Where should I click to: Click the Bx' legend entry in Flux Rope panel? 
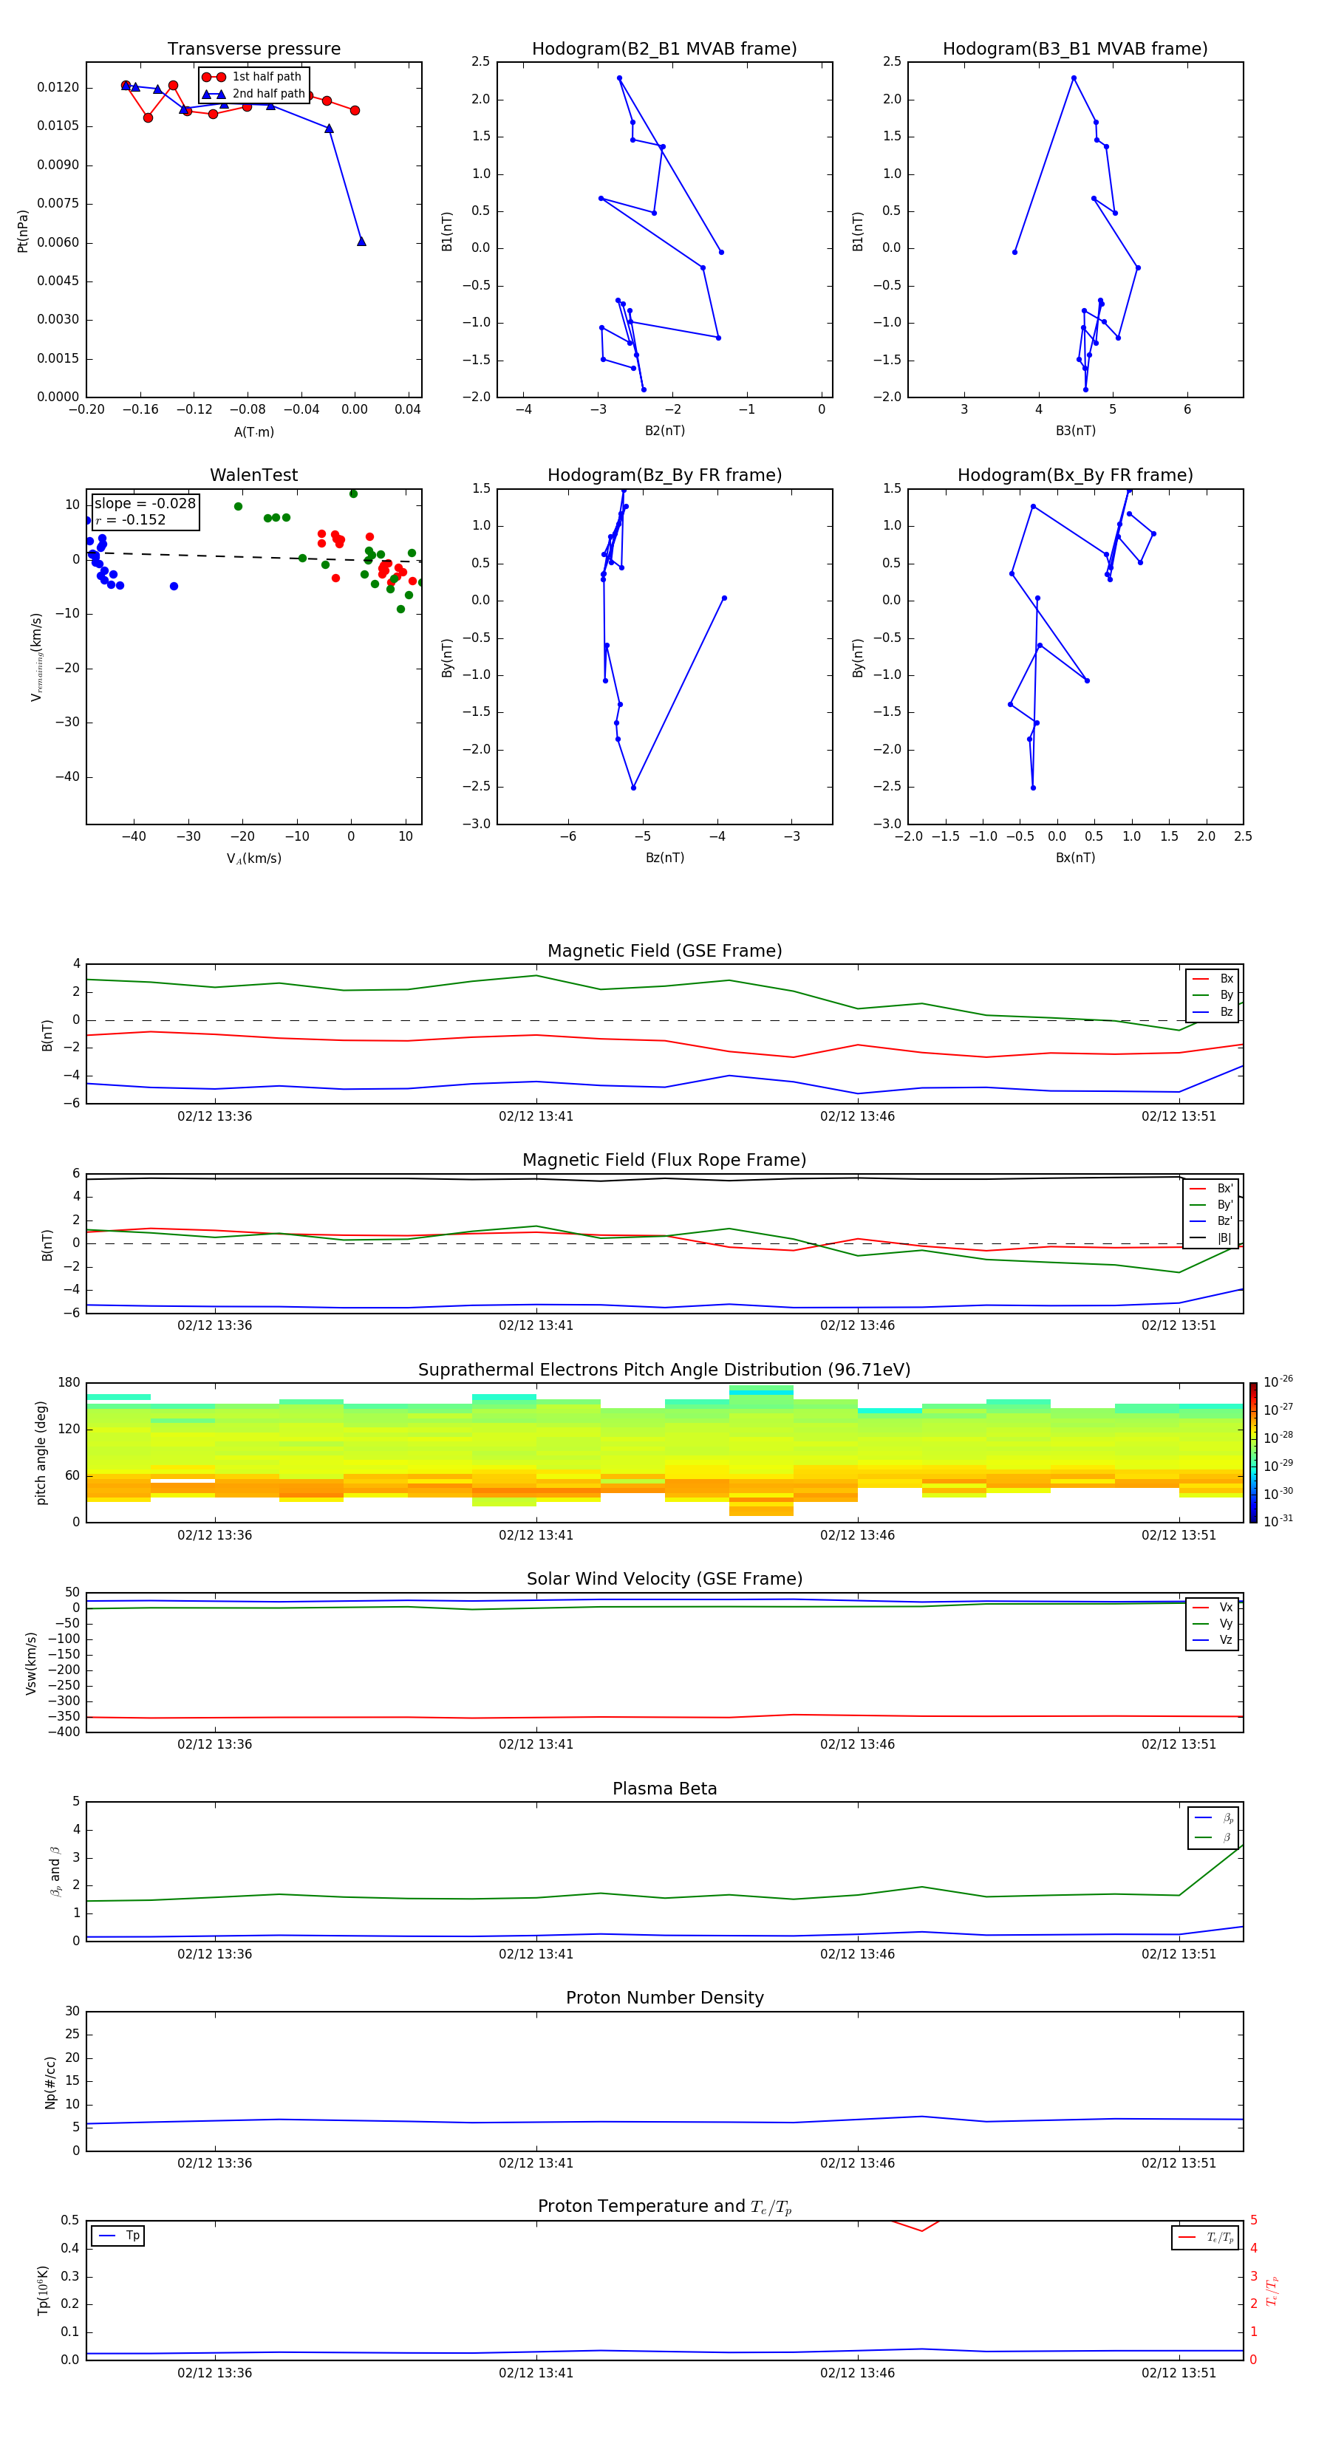coord(1211,1189)
